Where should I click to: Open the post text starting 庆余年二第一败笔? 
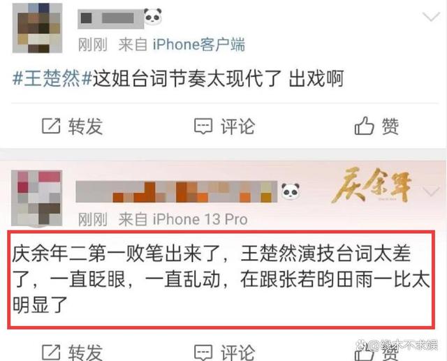(x=221, y=279)
